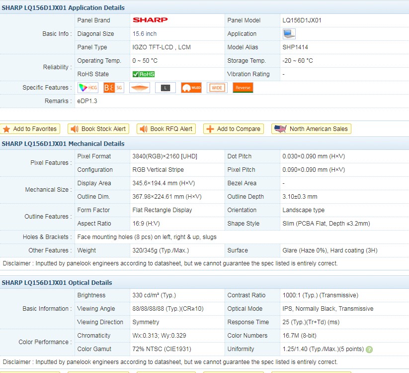Click the dot pitch '0.030×0.090 mm (H×V)'
The image size is (409, 373).
pyautogui.click(x=314, y=156)
